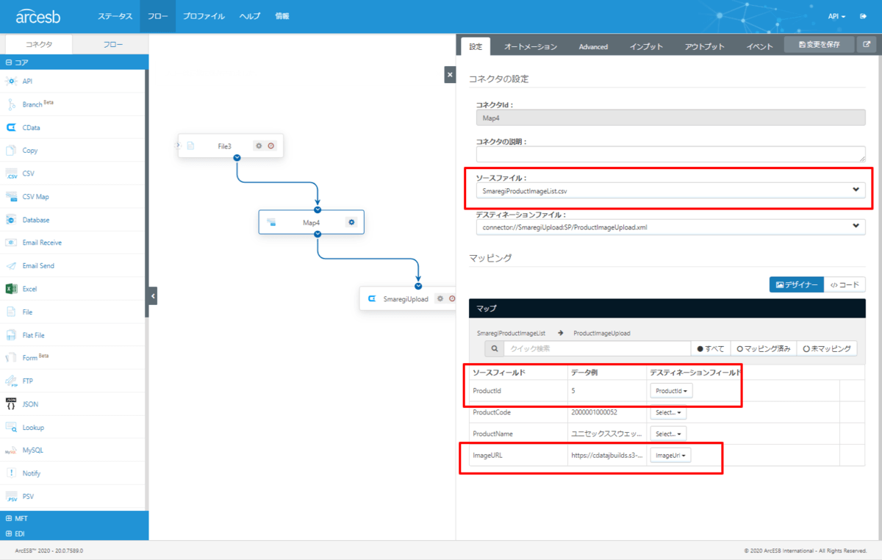882x560 pixels.
Task: Open the ヘルプ menu
Action: coord(250,16)
